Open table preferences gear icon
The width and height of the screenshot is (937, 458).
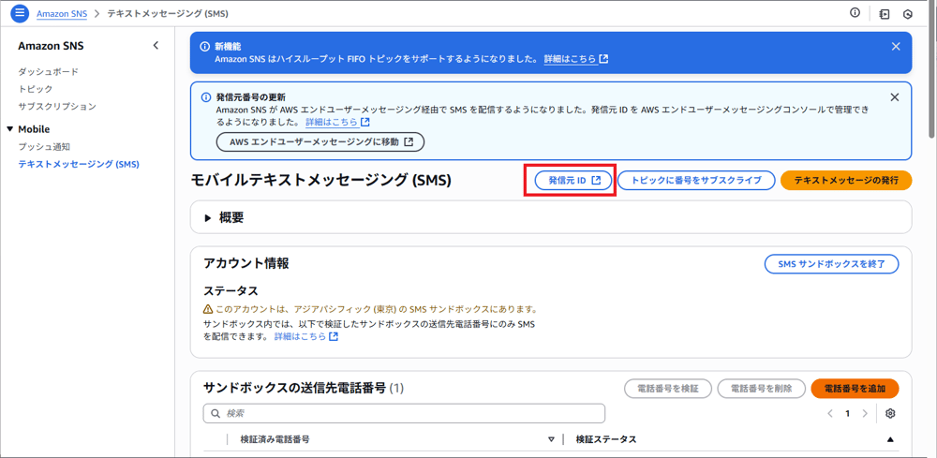890,413
